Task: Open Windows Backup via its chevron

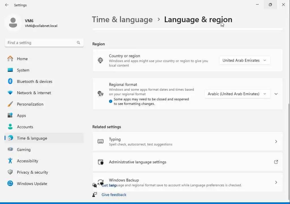Action: [x=276, y=182]
